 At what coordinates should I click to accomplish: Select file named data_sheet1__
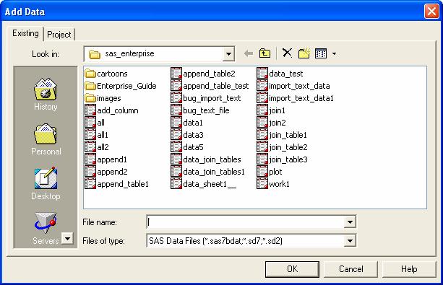pos(203,184)
